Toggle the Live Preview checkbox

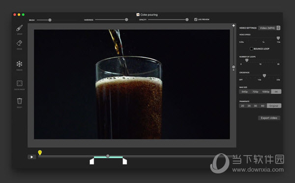196,19
